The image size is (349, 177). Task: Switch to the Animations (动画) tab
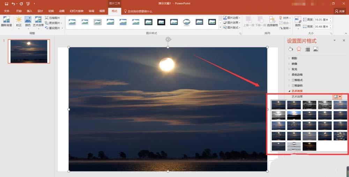coord(62,11)
